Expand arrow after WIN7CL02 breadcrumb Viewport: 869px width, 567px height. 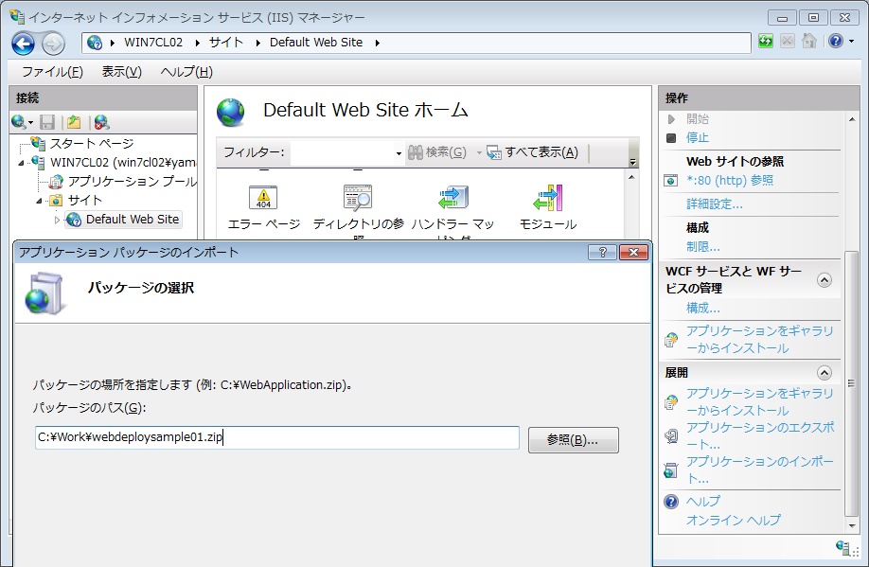pos(197,43)
